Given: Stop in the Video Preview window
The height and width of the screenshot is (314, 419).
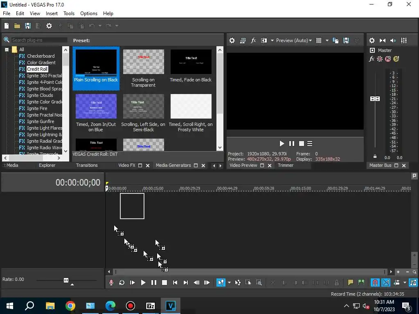Looking at the screenshot, I should tap(302, 144).
